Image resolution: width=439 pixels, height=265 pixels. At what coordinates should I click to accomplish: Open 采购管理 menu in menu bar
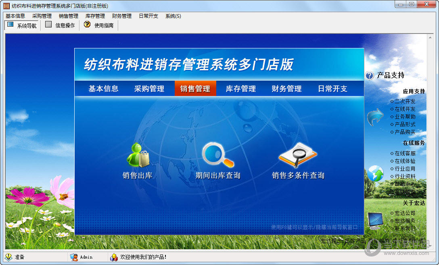coord(42,16)
